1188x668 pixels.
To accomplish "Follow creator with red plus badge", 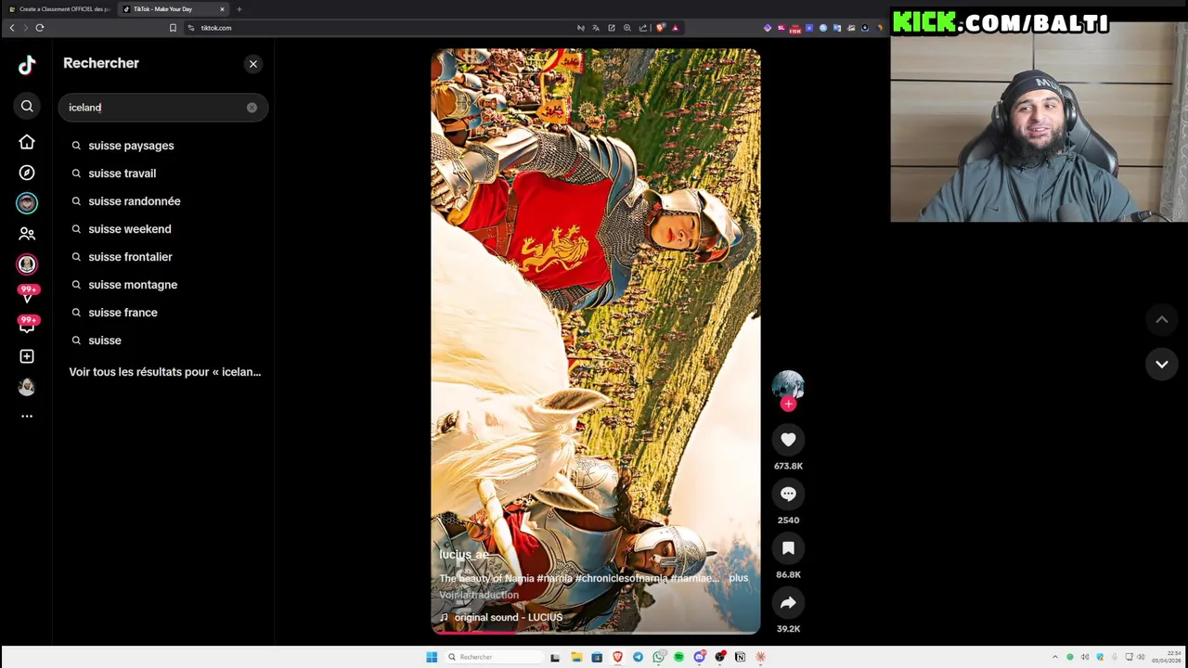I will (788, 405).
